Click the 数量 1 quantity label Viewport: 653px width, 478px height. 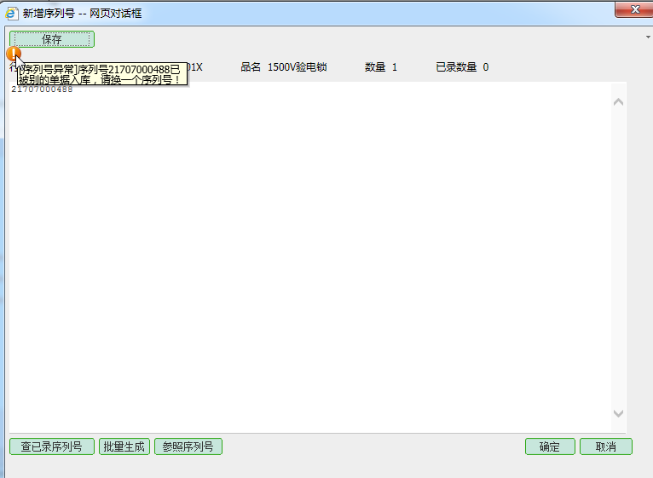click(380, 67)
